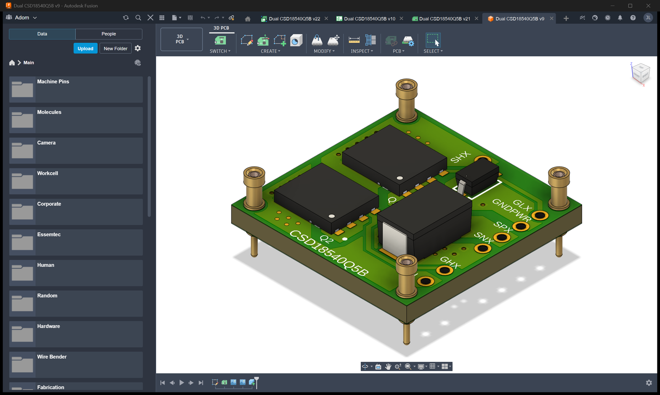
Task: Select the Modify component down-arrow chip tool
Action: (317, 40)
